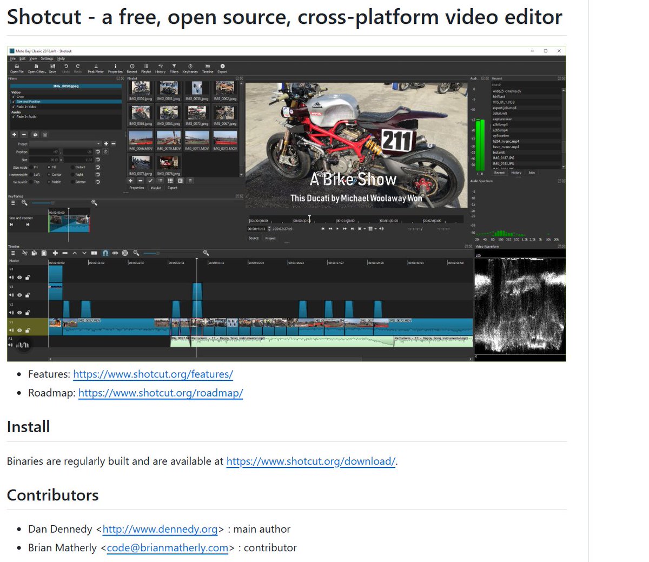Open the shotcut.org features link
The height and width of the screenshot is (562, 649).
point(153,374)
